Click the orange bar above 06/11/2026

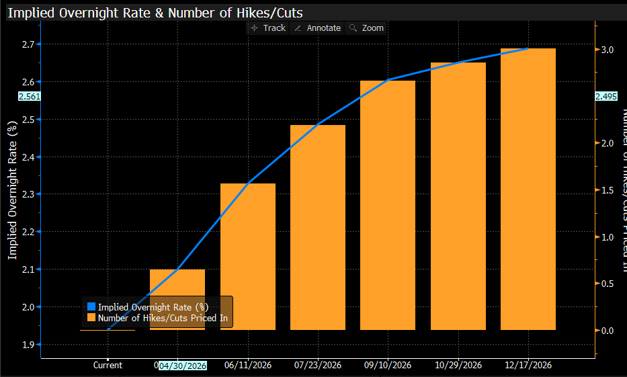(248, 257)
